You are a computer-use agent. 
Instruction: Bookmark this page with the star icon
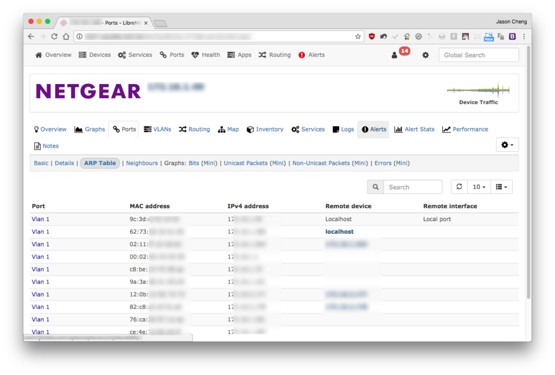[x=358, y=36]
